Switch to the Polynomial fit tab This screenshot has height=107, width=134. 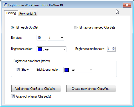[x=28, y=14]
